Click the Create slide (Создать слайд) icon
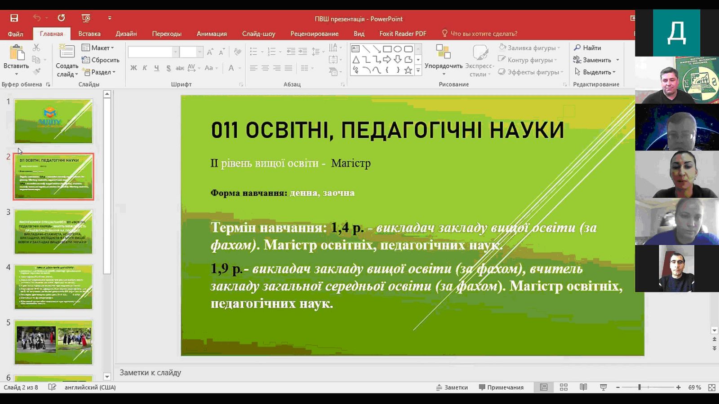Viewport: 719px width, 404px height. 67,52
